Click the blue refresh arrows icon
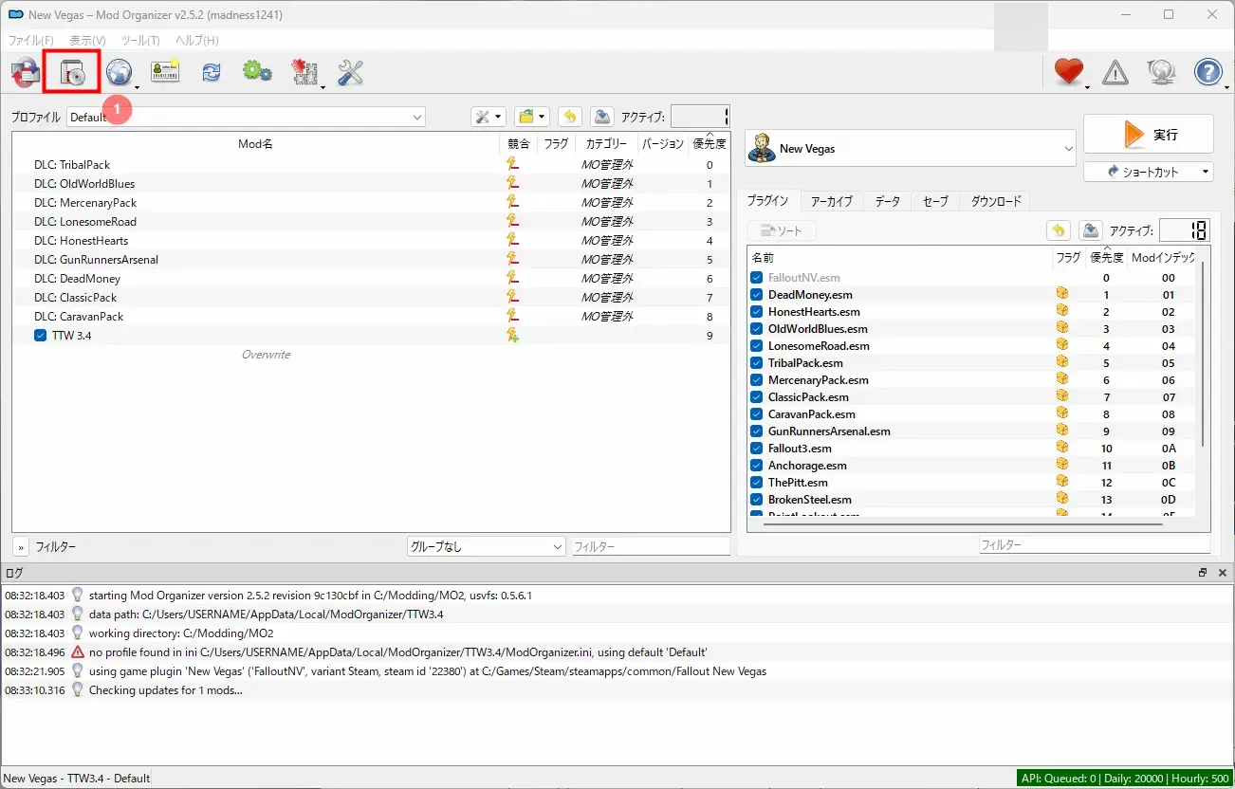Screen dimensions: 1235x789 (x=211, y=73)
